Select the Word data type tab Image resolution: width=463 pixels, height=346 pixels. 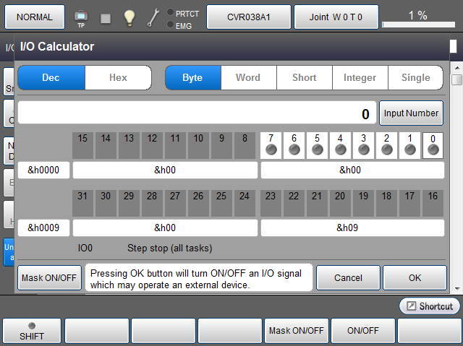click(x=248, y=78)
